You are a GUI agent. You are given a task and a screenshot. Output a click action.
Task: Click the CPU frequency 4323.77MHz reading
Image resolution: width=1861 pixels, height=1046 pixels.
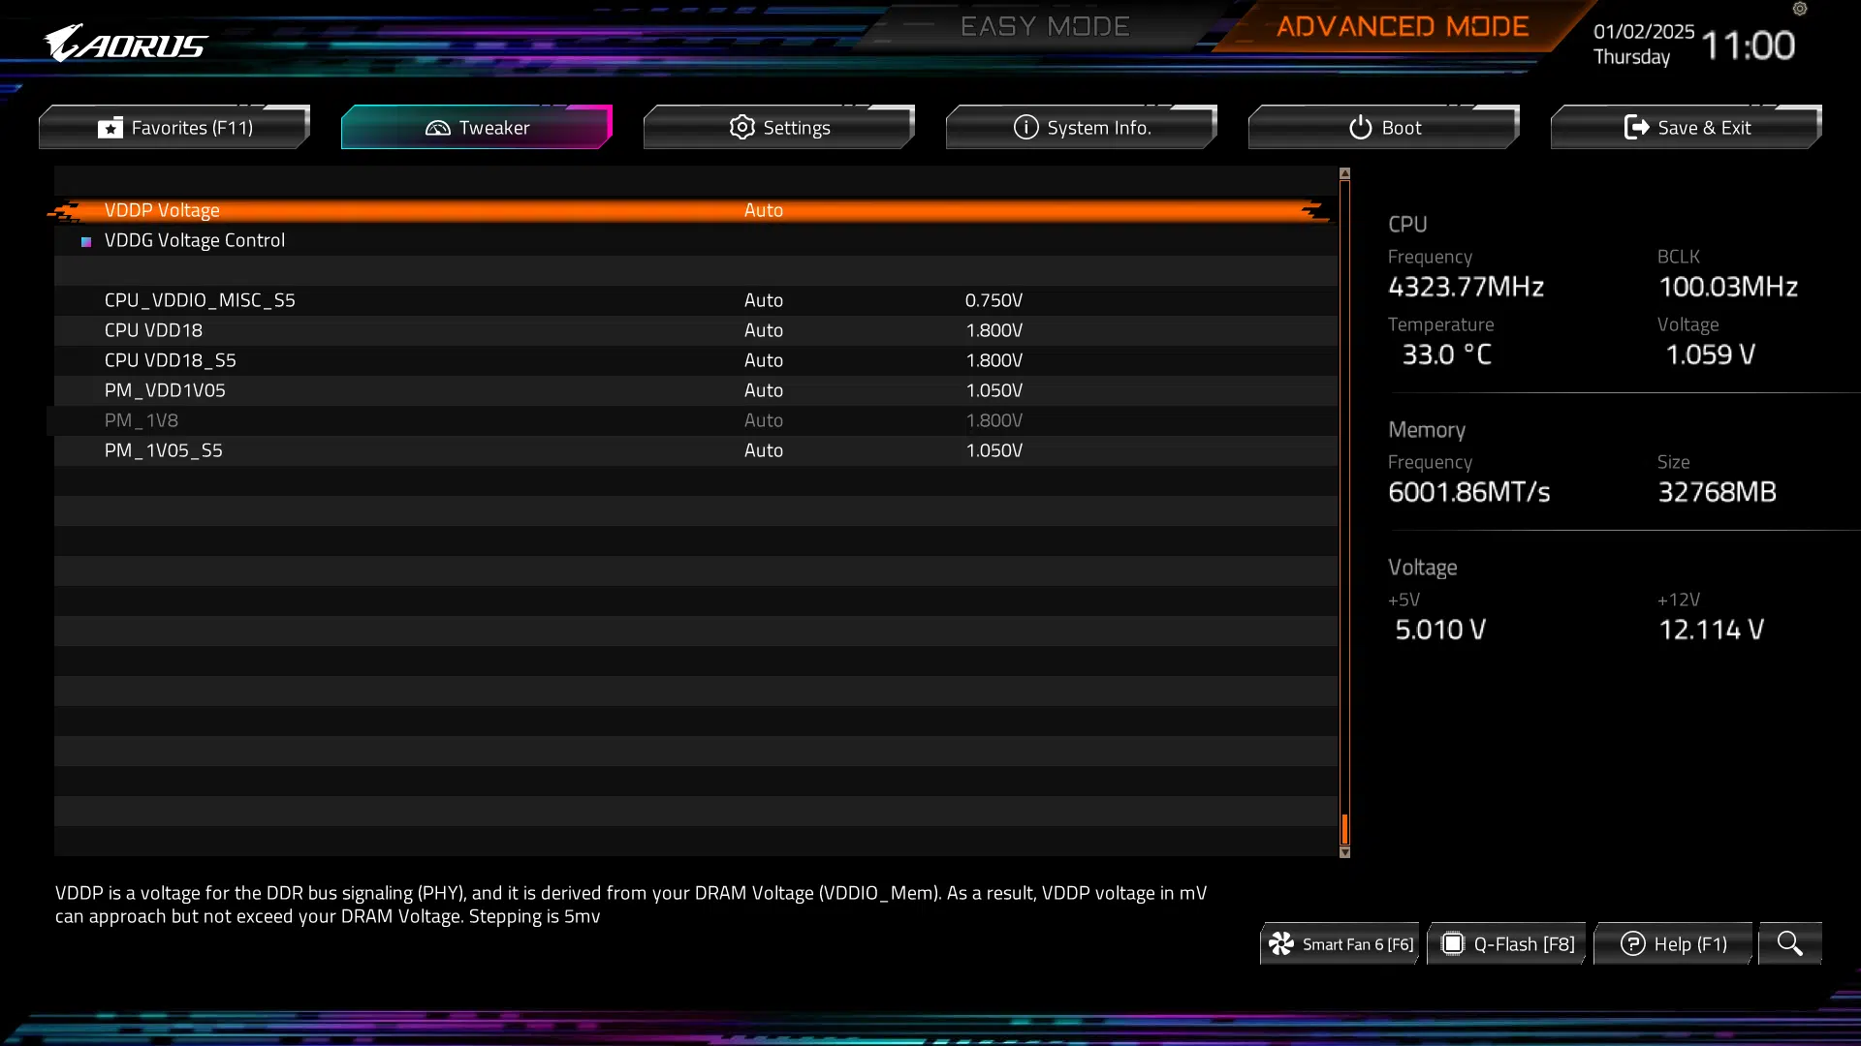[x=1466, y=287]
